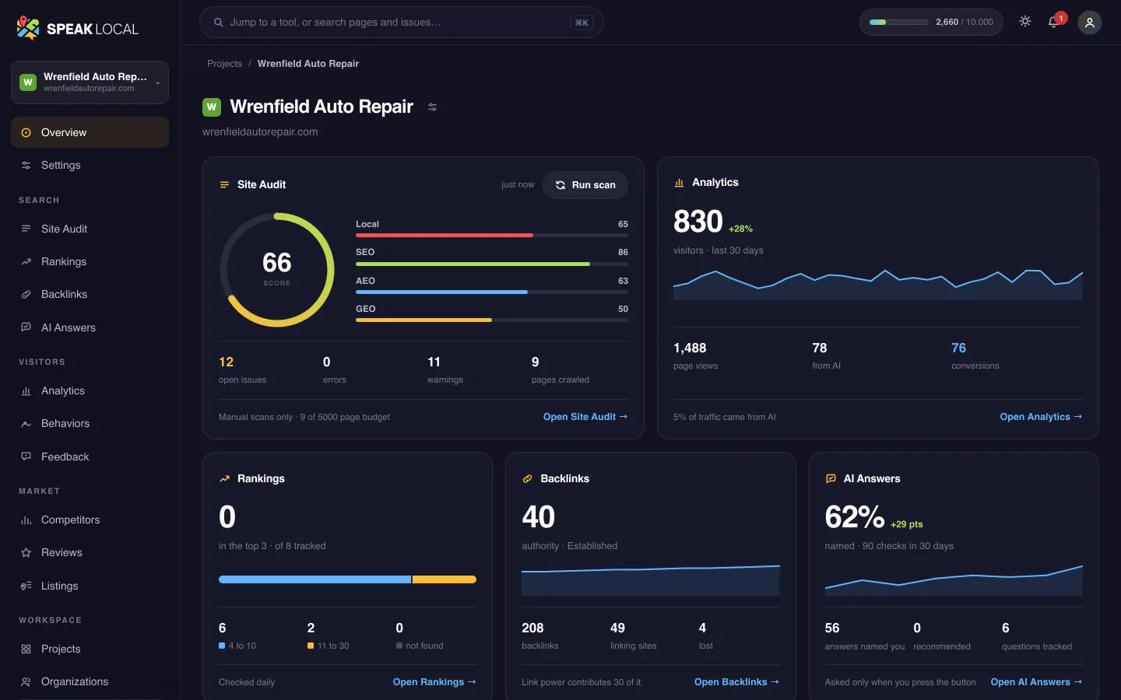
Task: Focus the jump-to-tool search field
Action: click(x=401, y=23)
